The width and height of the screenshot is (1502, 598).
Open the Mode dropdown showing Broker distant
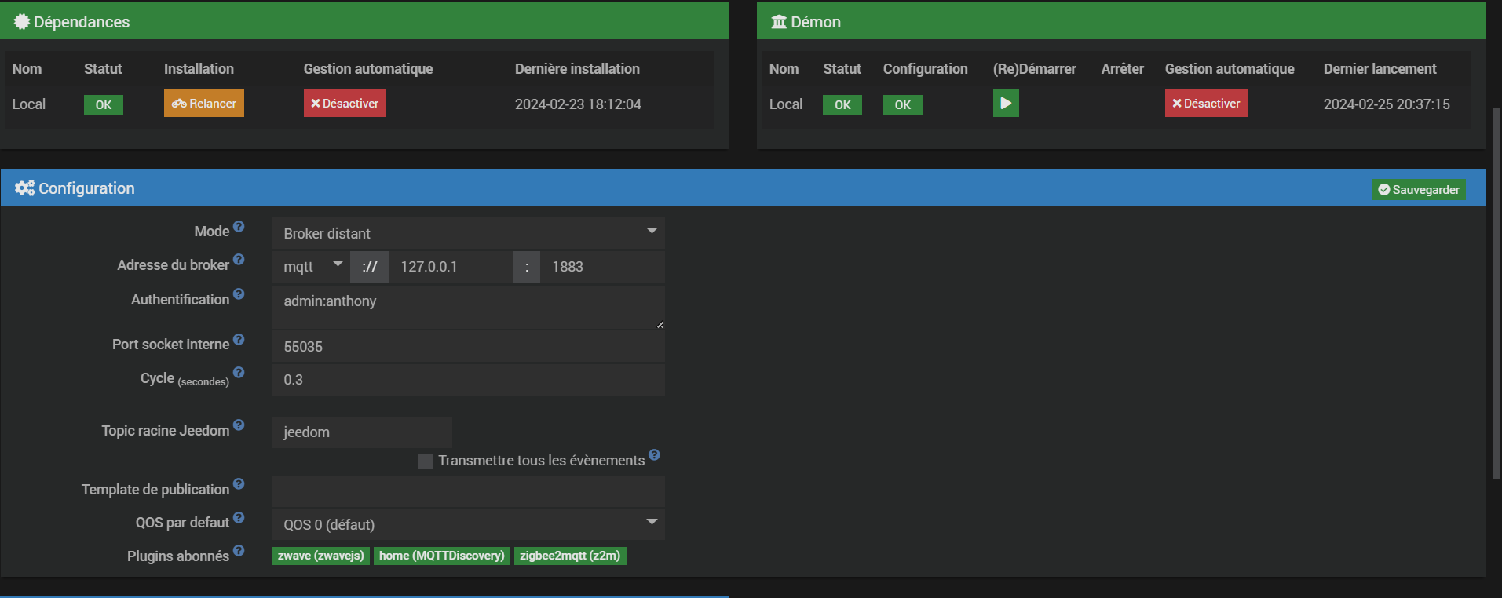[x=467, y=233]
